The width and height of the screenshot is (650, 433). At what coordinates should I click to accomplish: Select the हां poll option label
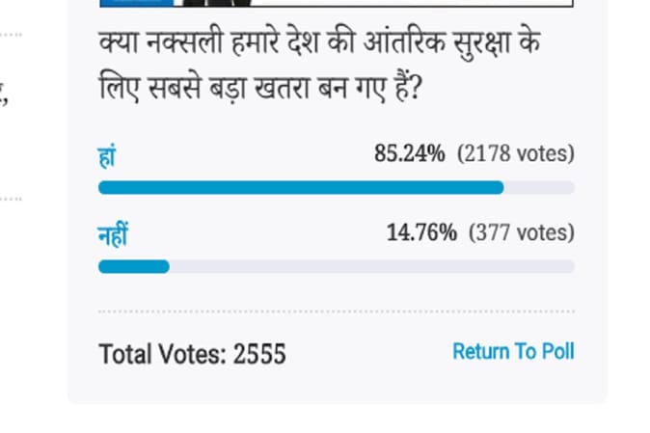click(x=107, y=156)
